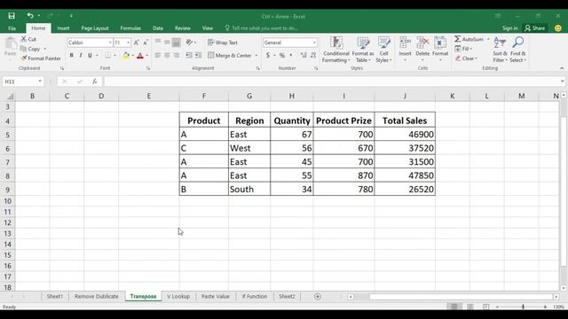Toggle Bottom Align
The height and width of the screenshot is (319, 568).
(x=176, y=43)
